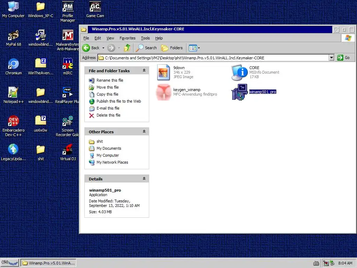Select the 9down JPEG image file
Image resolution: width=357 pixels, height=268 pixels.
(175, 72)
